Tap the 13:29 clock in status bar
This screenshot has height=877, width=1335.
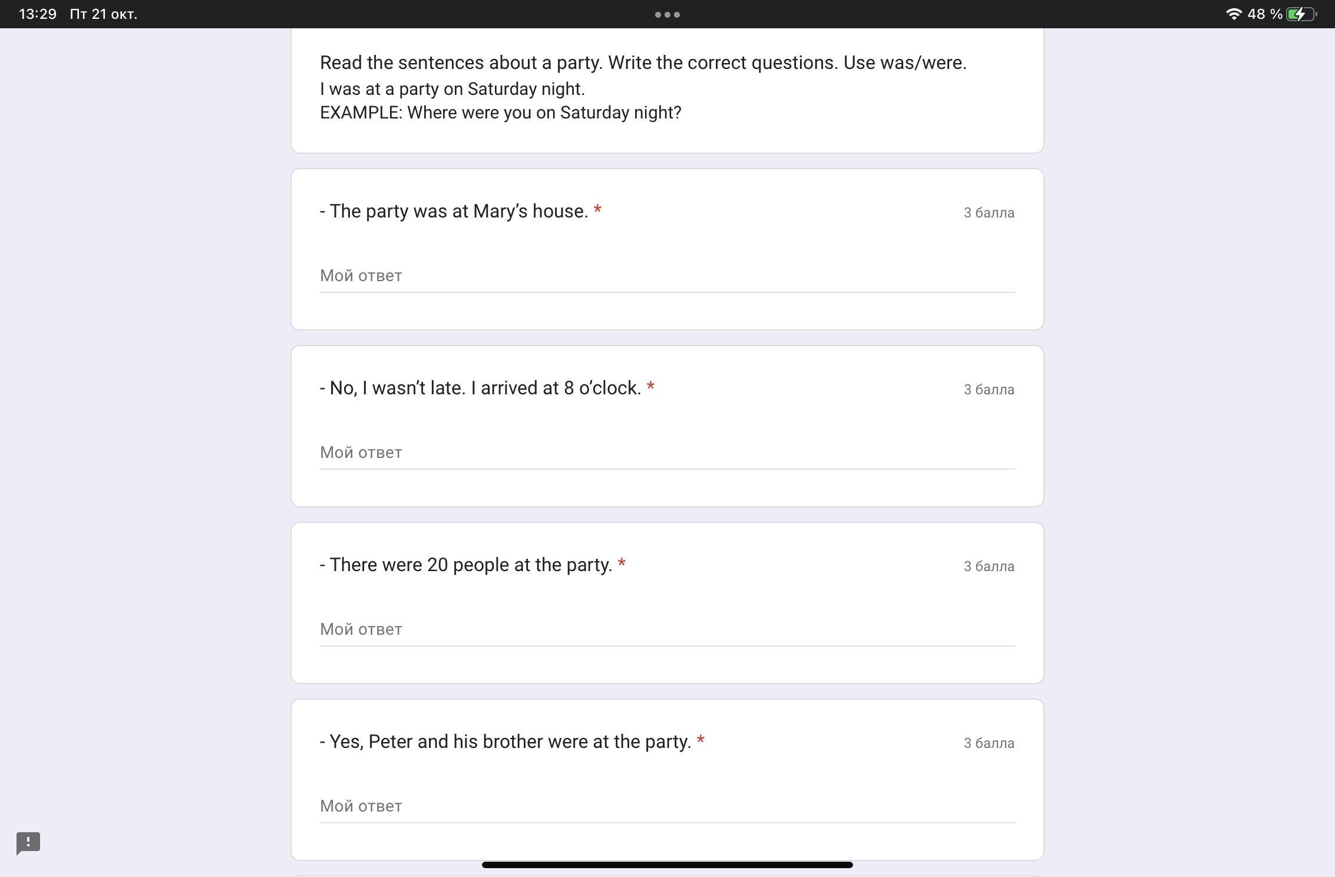38,14
